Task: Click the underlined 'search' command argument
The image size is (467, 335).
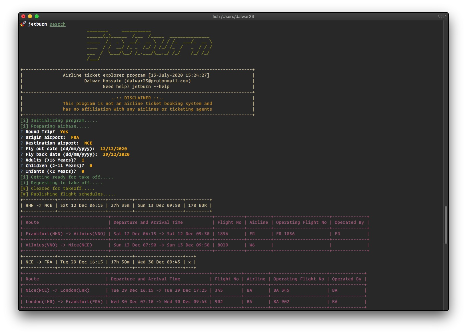Action: (x=58, y=24)
